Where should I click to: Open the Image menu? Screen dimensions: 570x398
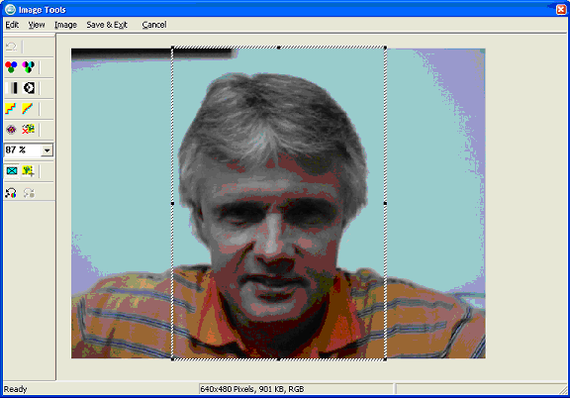(x=65, y=25)
